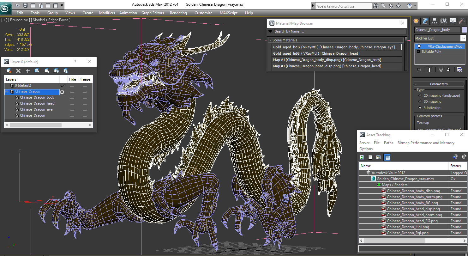Click the binoculars search icon

pyautogui.click(x=376, y=6)
